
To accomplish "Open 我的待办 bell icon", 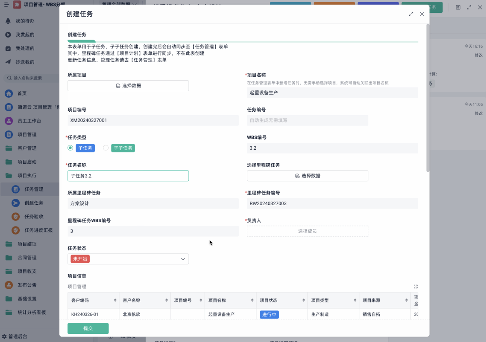I will (8, 21).
